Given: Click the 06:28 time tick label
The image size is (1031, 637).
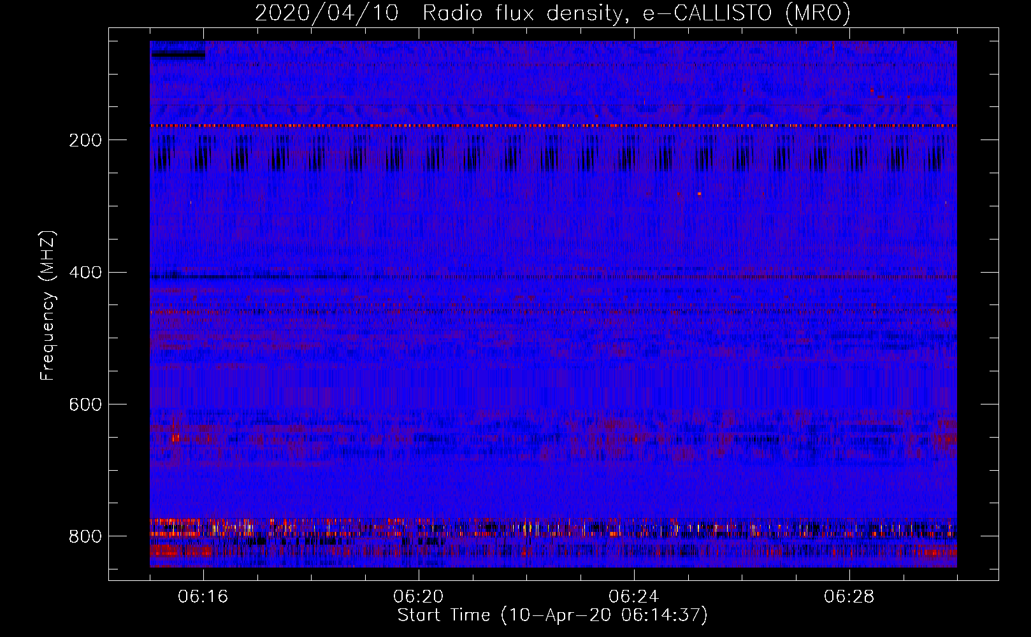Looking at the screenshot, I should [x=849, y=597].
